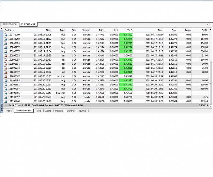Image resolution: width=213 pixels, height=177 pixels.
Task: Click close price 1.43109
Action: [x=173, y=55]
